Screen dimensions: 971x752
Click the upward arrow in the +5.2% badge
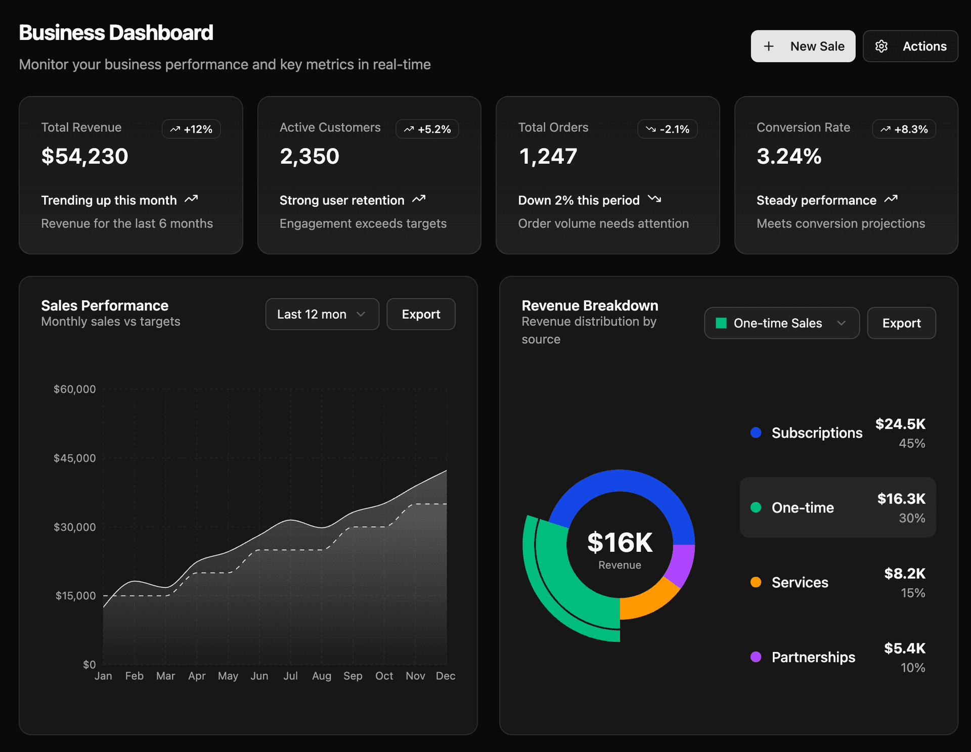click(x=409, y=129)
